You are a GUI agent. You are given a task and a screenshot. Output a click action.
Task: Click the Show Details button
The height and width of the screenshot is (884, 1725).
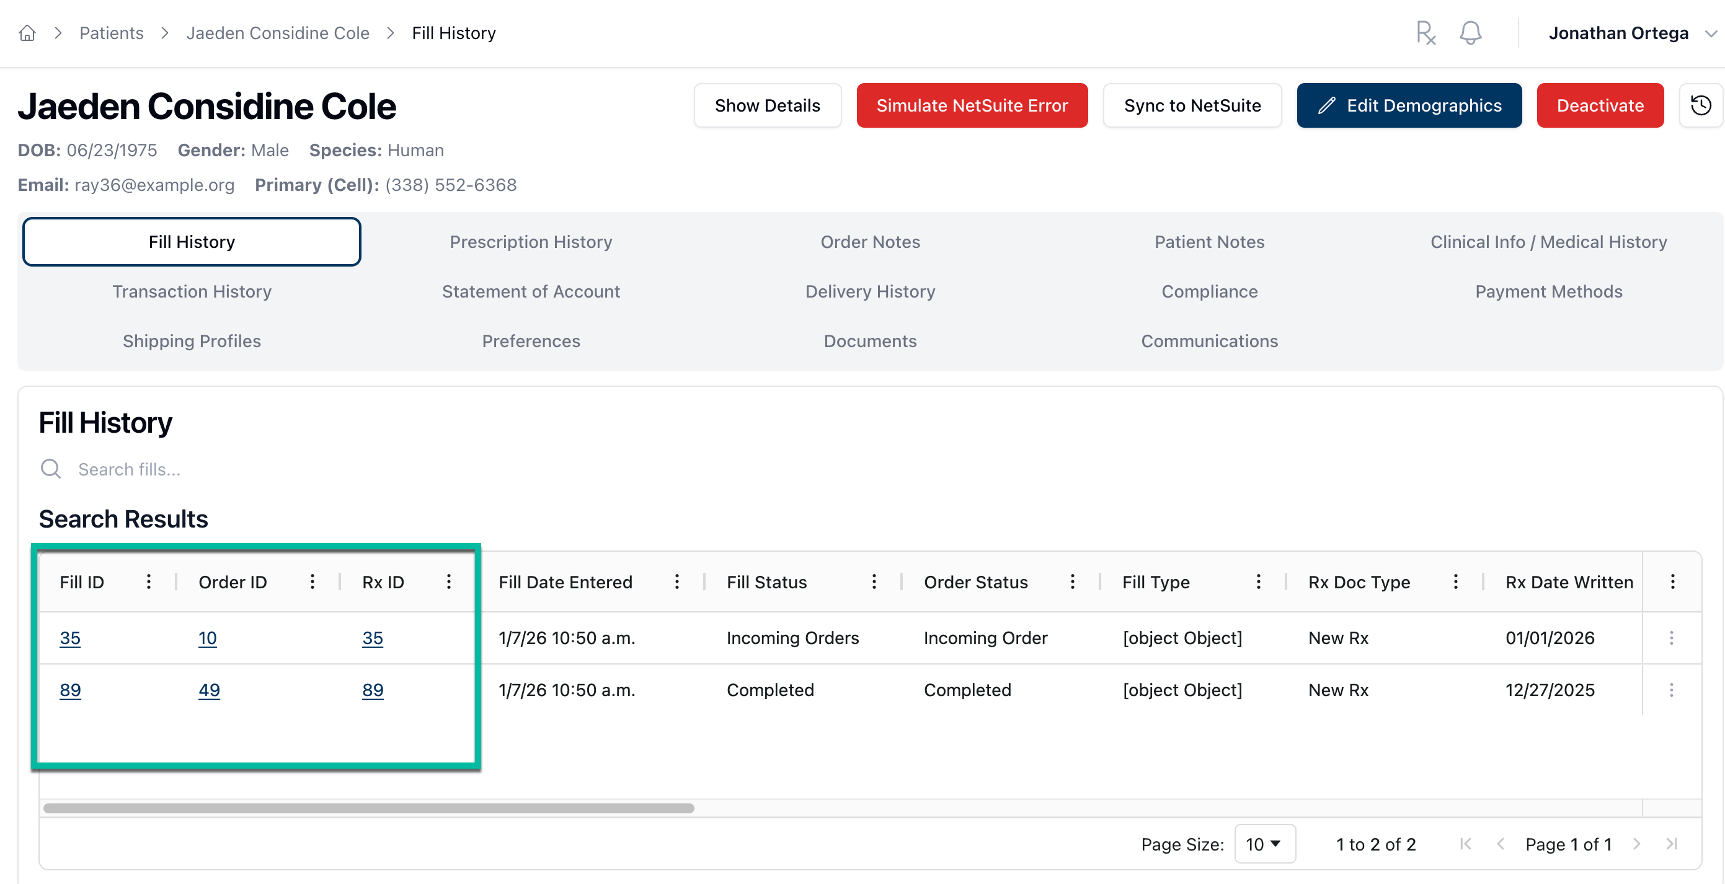pyautogui.click(x=768, y=105)
